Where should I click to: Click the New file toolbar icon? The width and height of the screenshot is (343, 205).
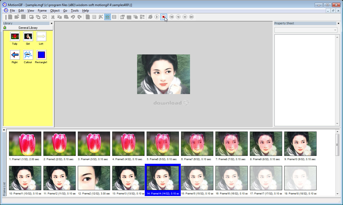pos(10,17)
